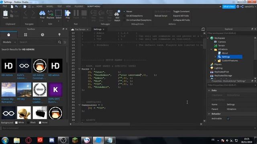Open the Models category dropdown
This screenshot has width=257, height=144.
[9, 42]
